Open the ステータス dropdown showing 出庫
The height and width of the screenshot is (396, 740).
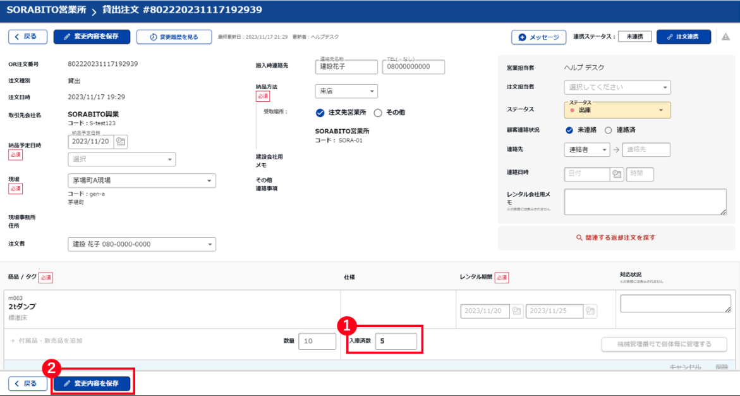point(617,110)
